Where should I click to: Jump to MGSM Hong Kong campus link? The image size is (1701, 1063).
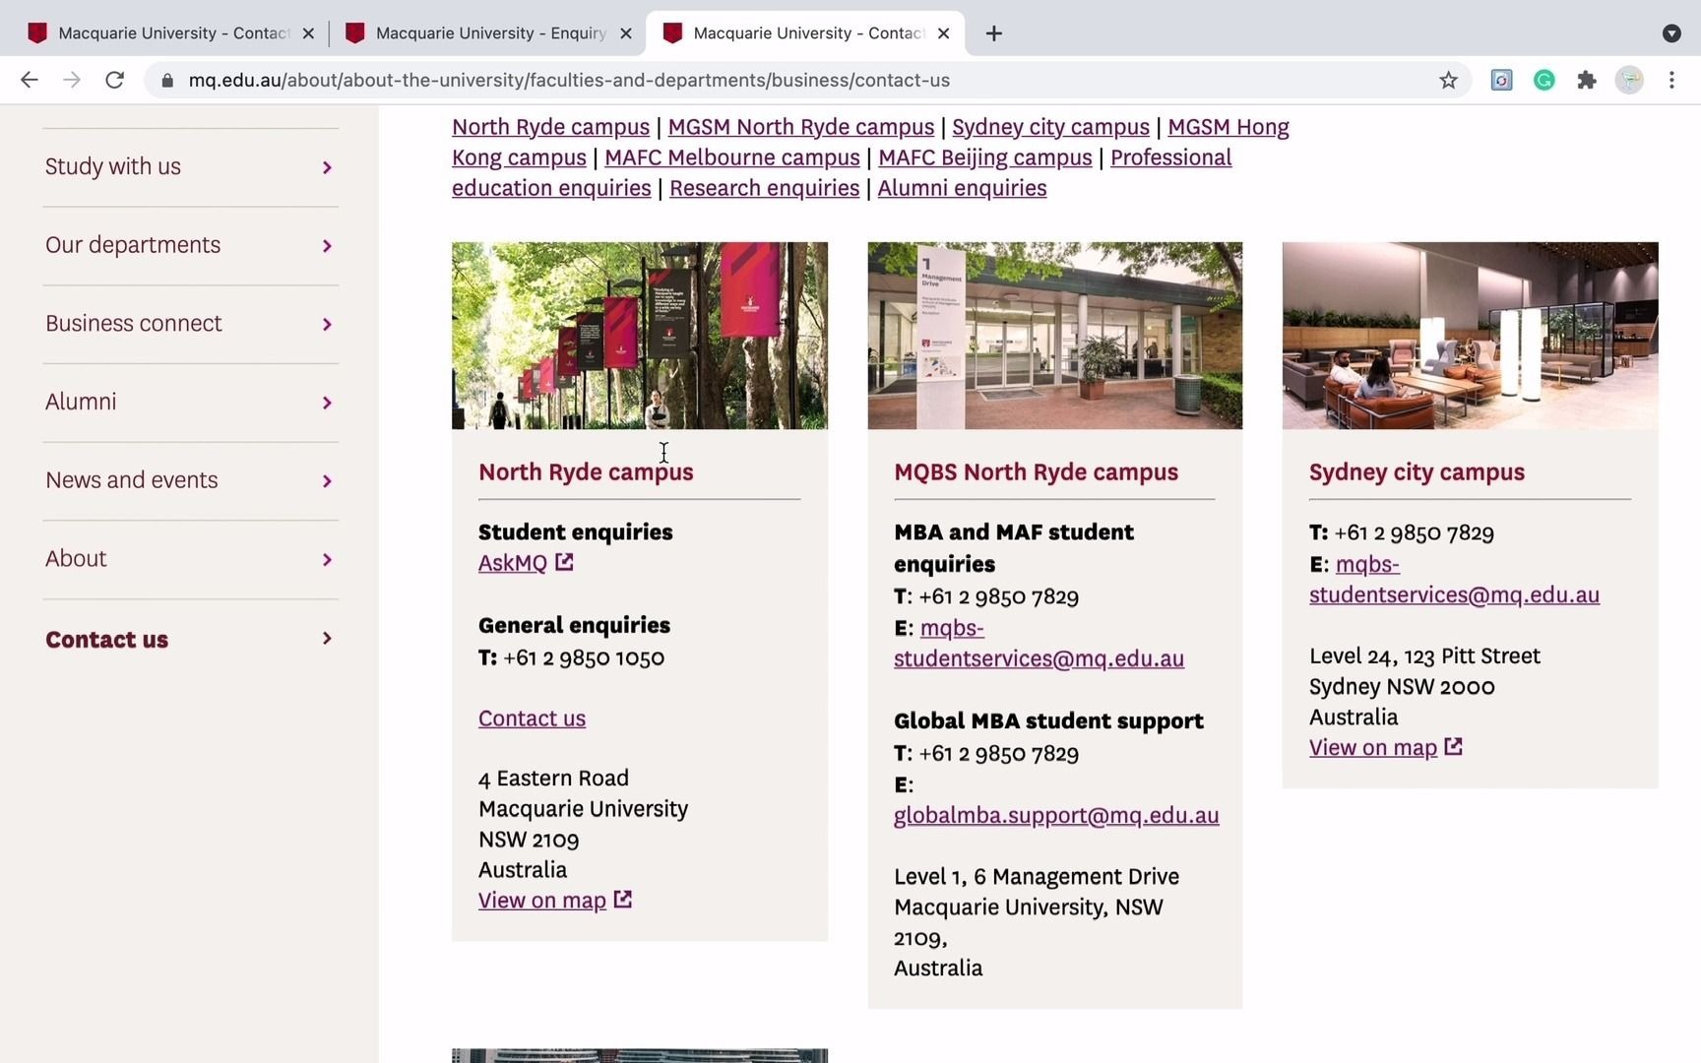click(x=1228, y=127)
